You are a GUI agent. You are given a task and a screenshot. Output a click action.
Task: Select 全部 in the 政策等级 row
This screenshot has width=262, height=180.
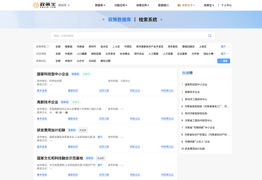58,47
